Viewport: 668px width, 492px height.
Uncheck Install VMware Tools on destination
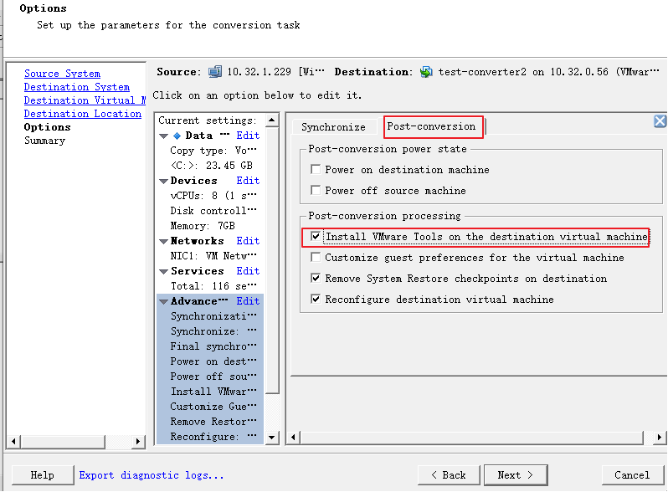tap(316, 237)
